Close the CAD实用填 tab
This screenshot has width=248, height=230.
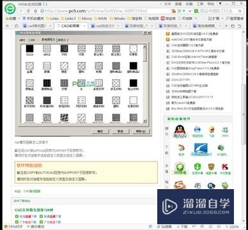click(x=84, y=26)
